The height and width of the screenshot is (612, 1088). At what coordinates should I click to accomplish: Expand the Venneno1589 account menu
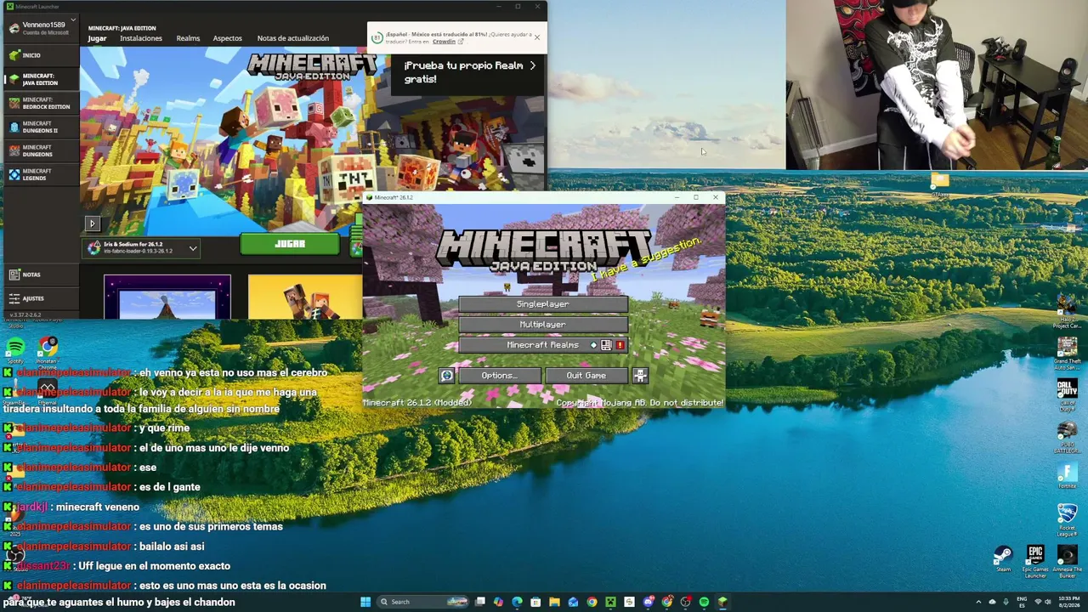[41, 26]
